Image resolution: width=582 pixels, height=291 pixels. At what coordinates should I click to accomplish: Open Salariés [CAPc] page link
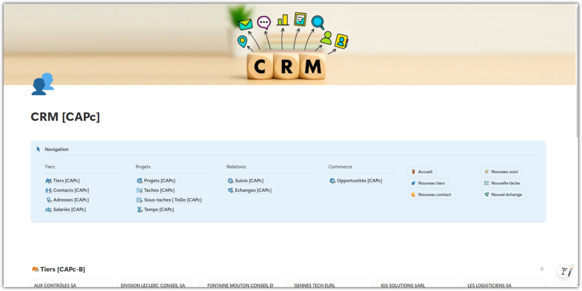pyautogui.click(x=69, y=209)
